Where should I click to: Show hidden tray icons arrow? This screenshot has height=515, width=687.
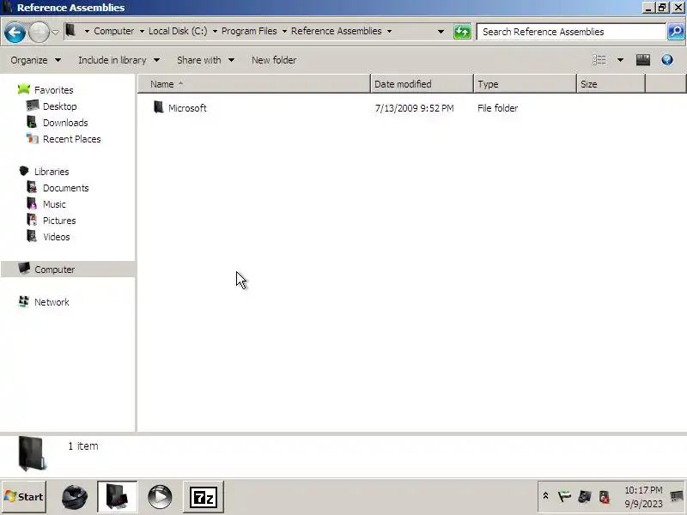(546, 496)
